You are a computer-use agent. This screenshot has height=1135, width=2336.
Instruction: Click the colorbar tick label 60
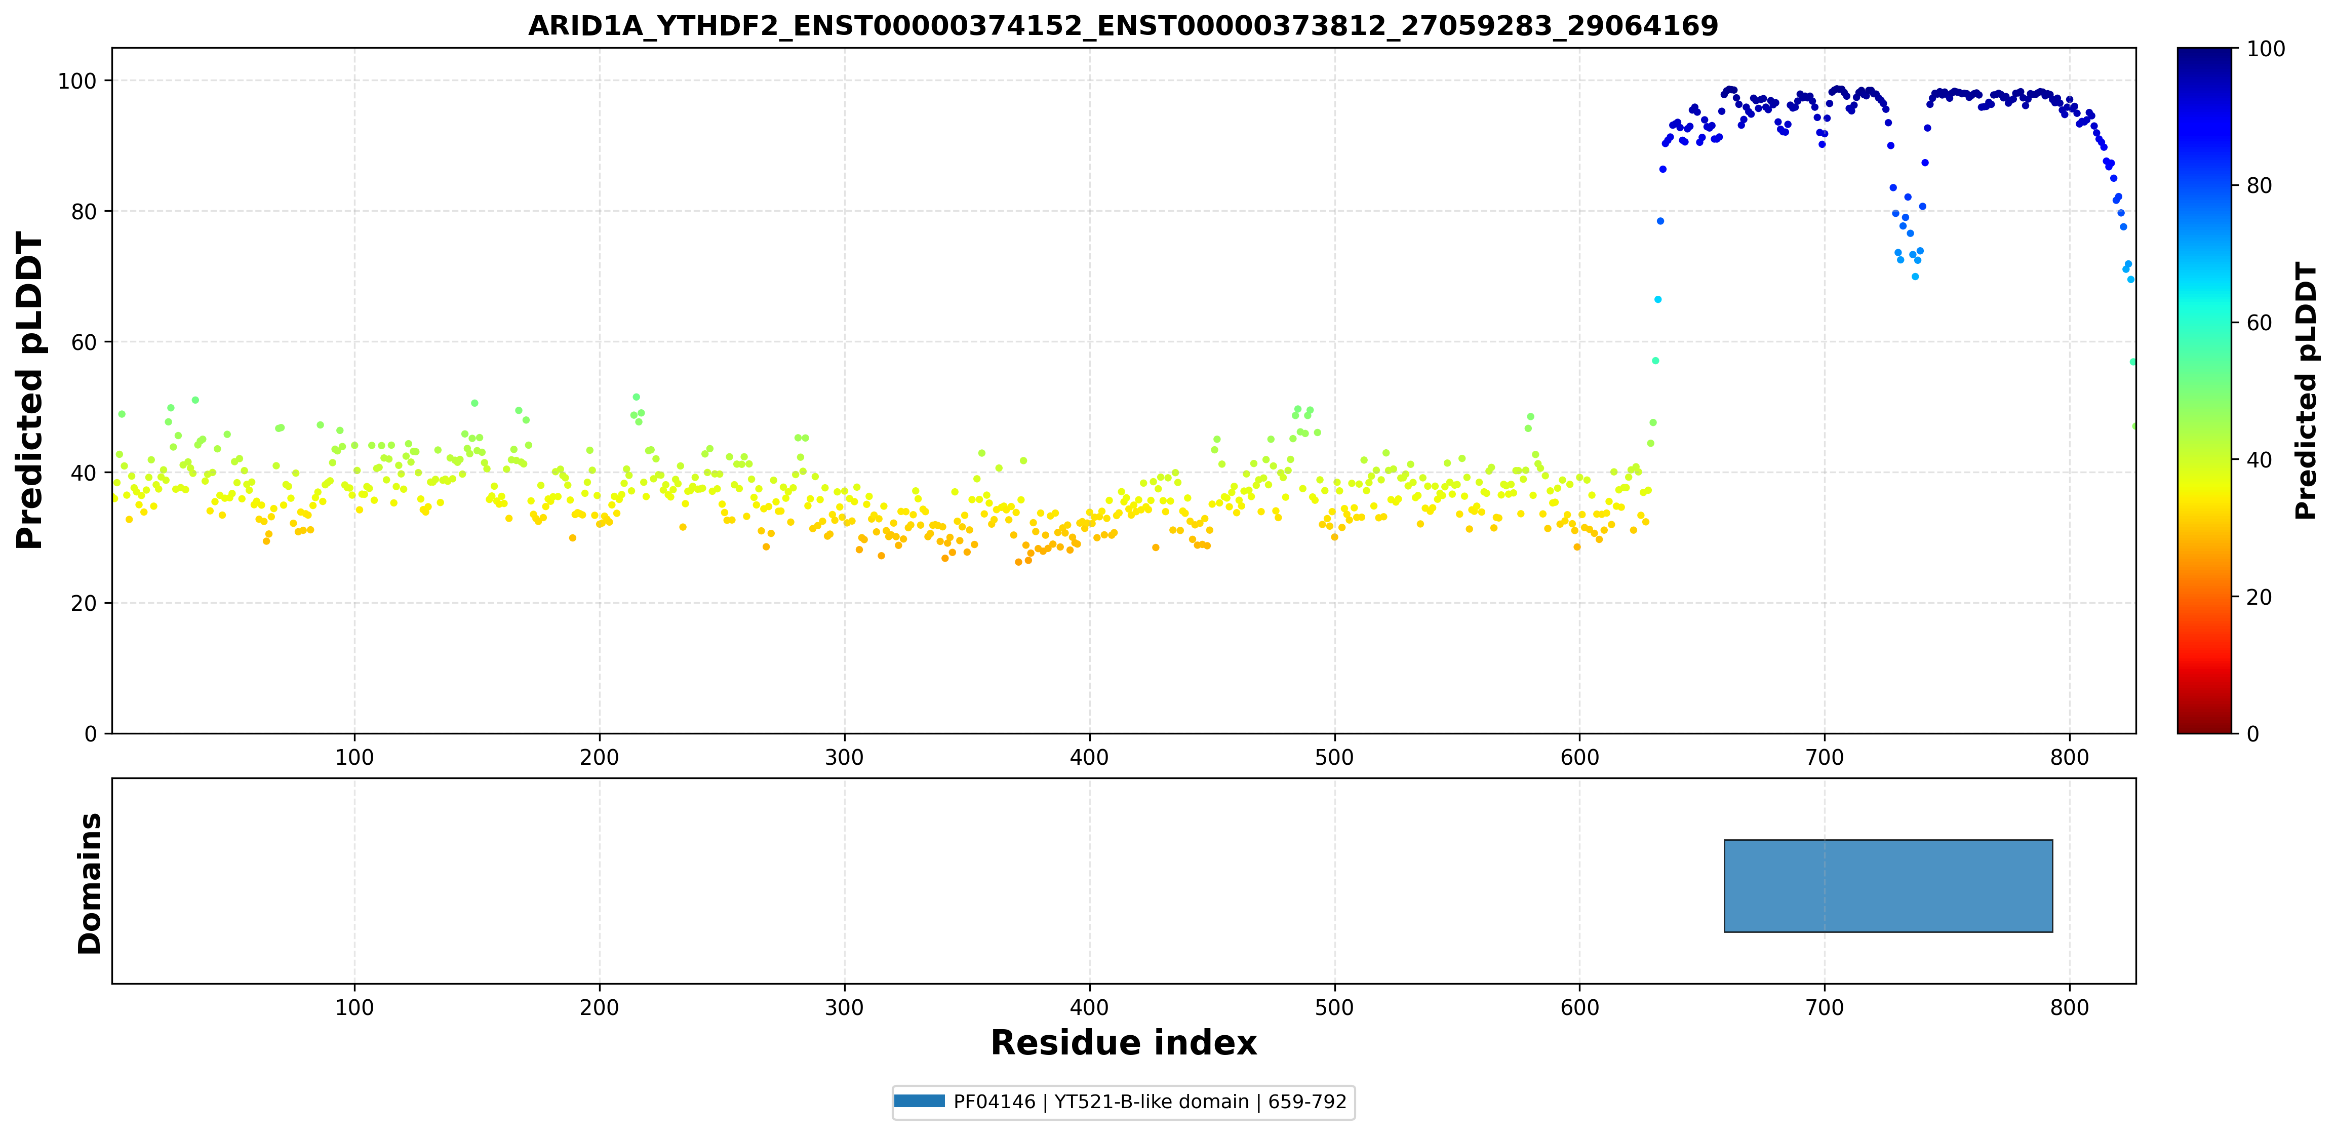click(x=2259, y=323)
